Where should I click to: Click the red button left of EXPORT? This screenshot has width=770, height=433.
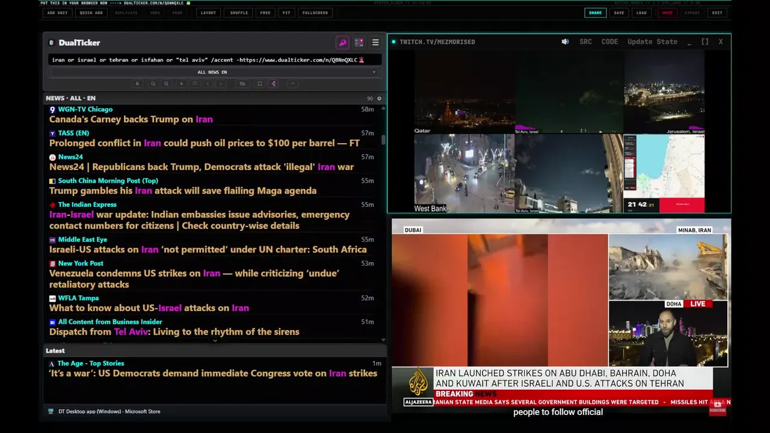pyautogui.click(x=667, y=13)
